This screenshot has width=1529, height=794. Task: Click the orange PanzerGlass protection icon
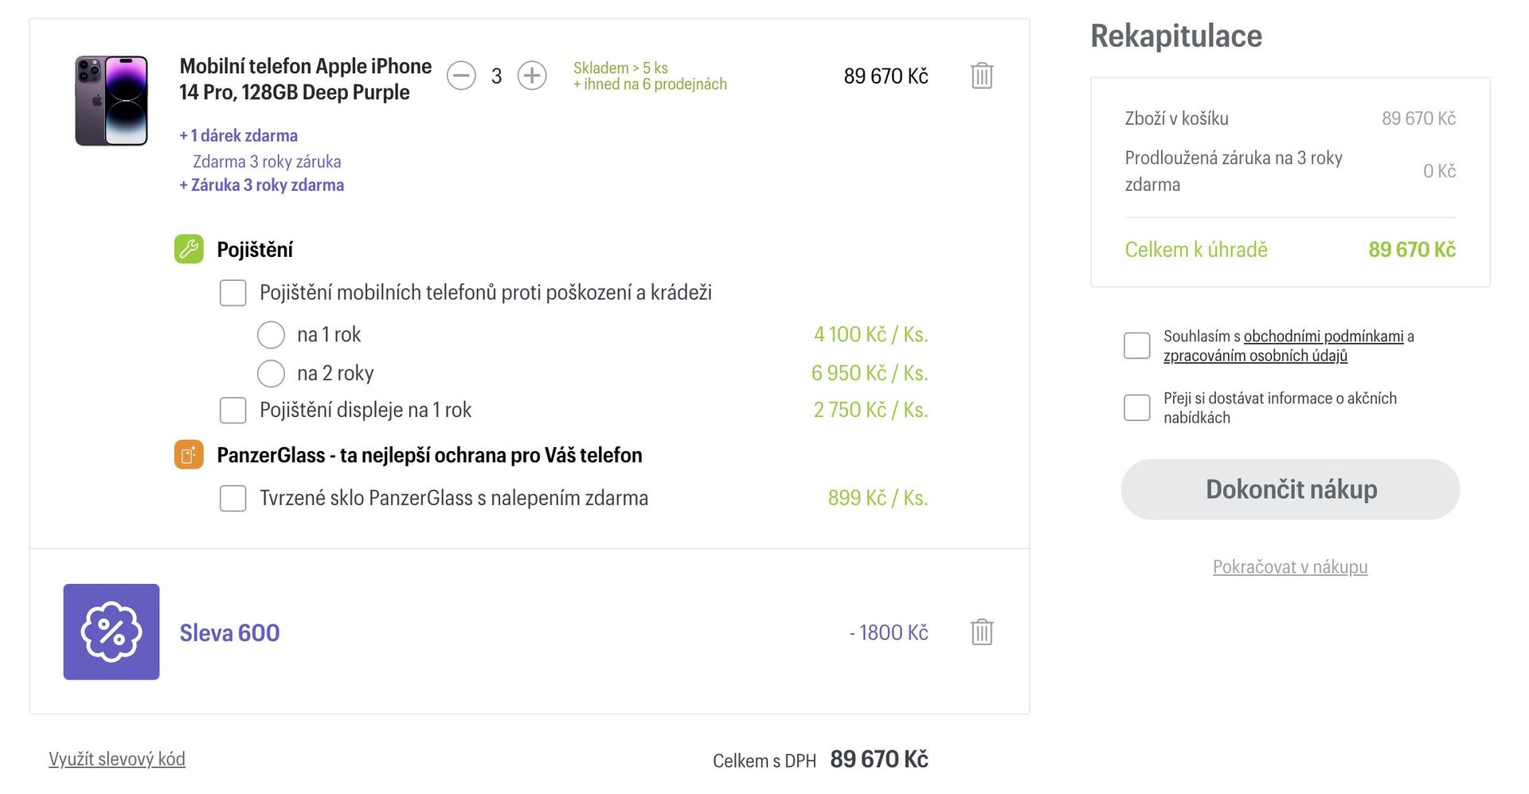tap(189, 454)
